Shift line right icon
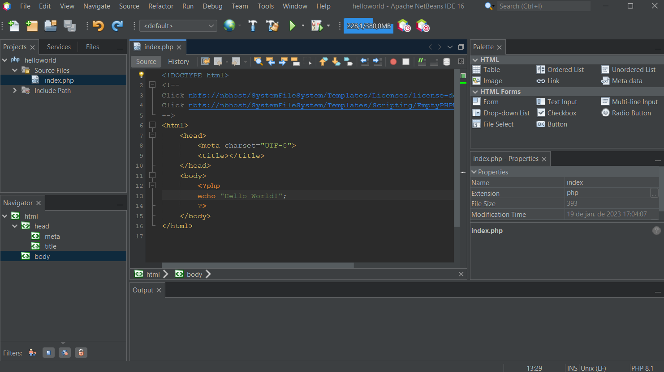 (377, 62)
